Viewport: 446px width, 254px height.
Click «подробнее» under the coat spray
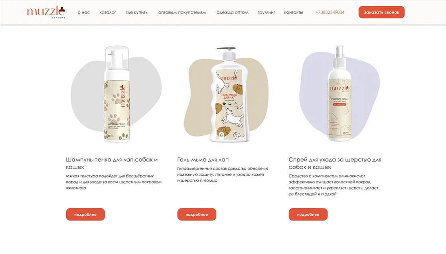[308, 214]
